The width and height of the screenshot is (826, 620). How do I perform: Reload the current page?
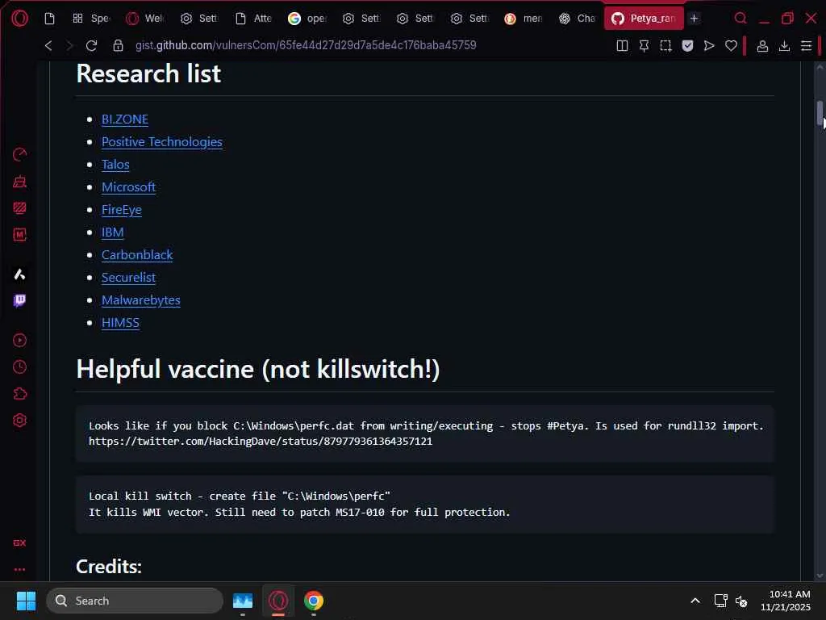tap(92, 45)
